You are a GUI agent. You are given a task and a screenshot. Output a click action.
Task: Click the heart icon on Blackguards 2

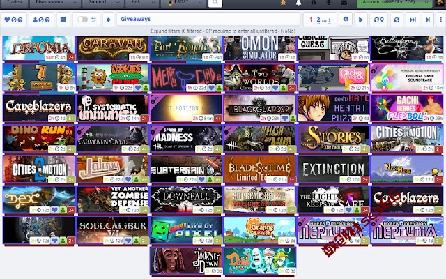tap(285, 119)
